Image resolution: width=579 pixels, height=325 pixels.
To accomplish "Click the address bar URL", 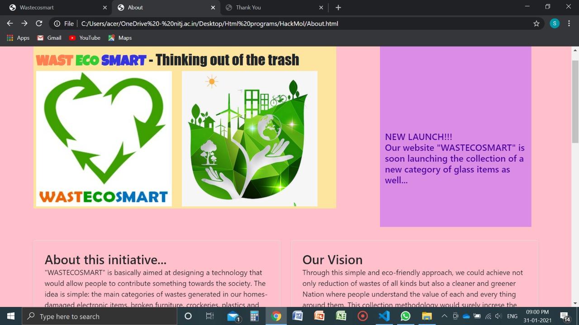I will point(209,23).
